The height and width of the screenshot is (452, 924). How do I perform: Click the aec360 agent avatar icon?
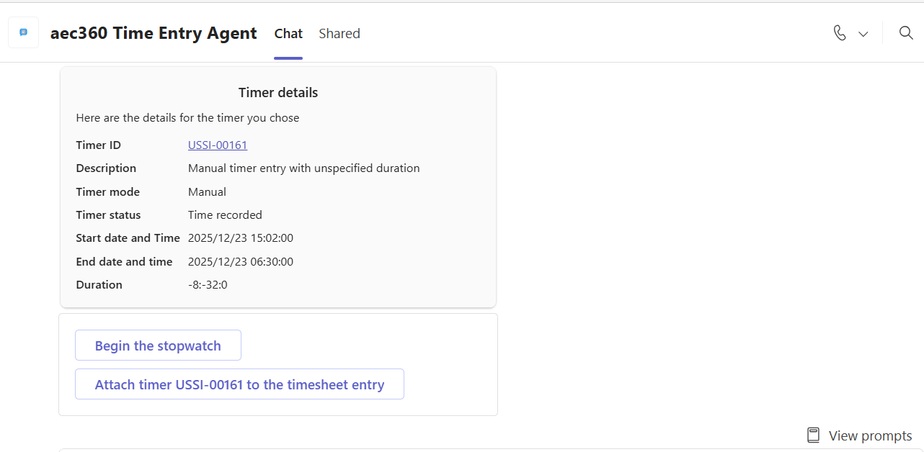(x=24, y=32)
